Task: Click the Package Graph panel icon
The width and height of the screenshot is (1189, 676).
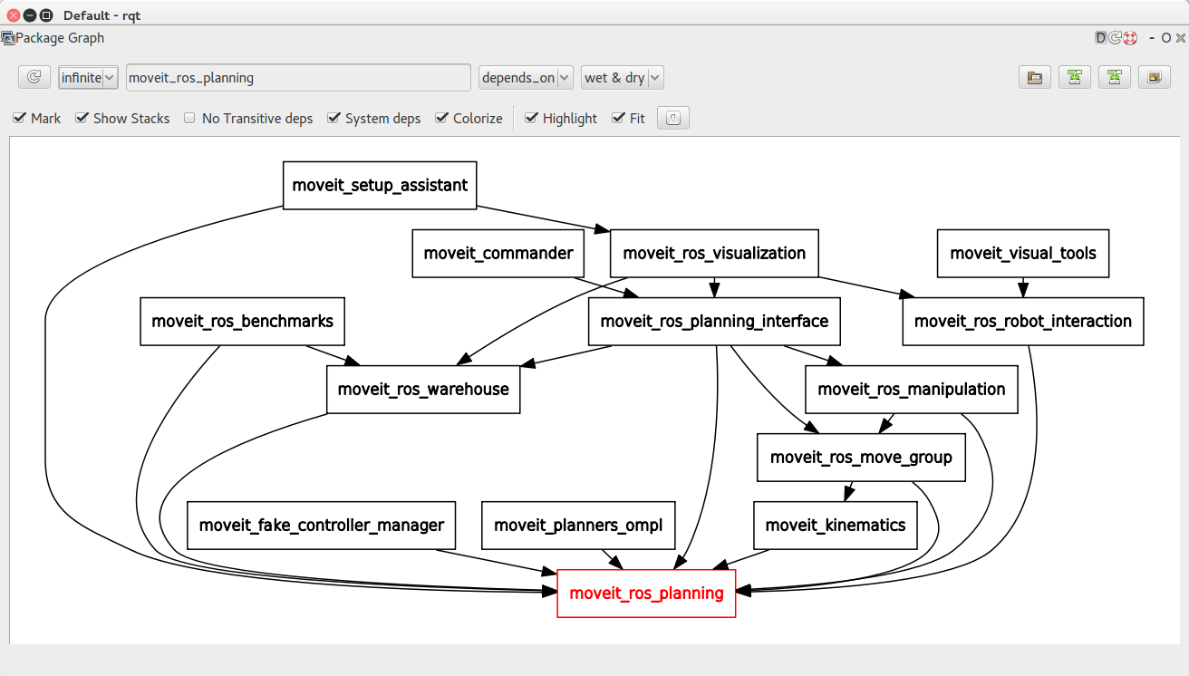Action: pos(7,38)
